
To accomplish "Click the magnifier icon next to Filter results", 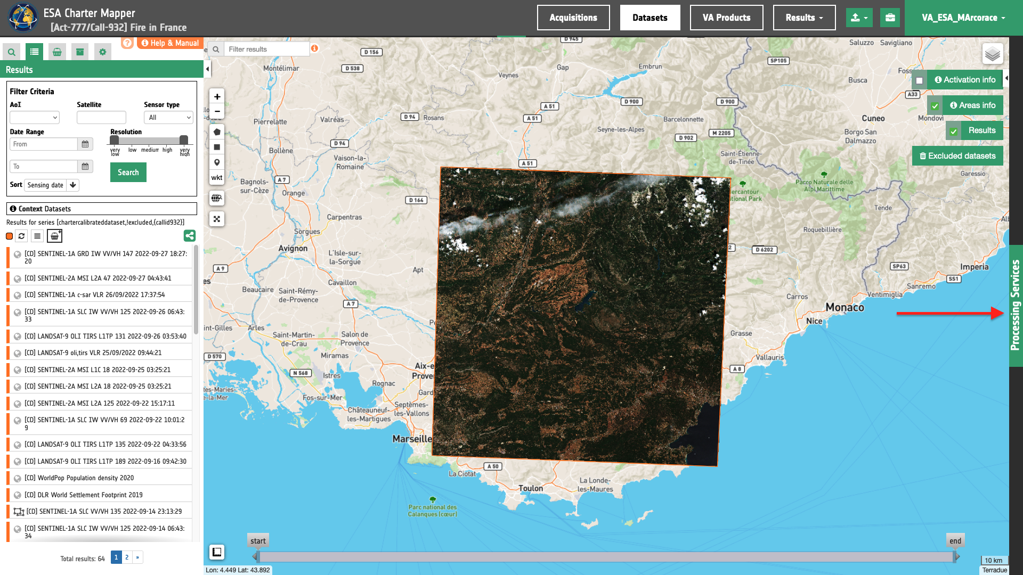I will click(x=216, y=50).
